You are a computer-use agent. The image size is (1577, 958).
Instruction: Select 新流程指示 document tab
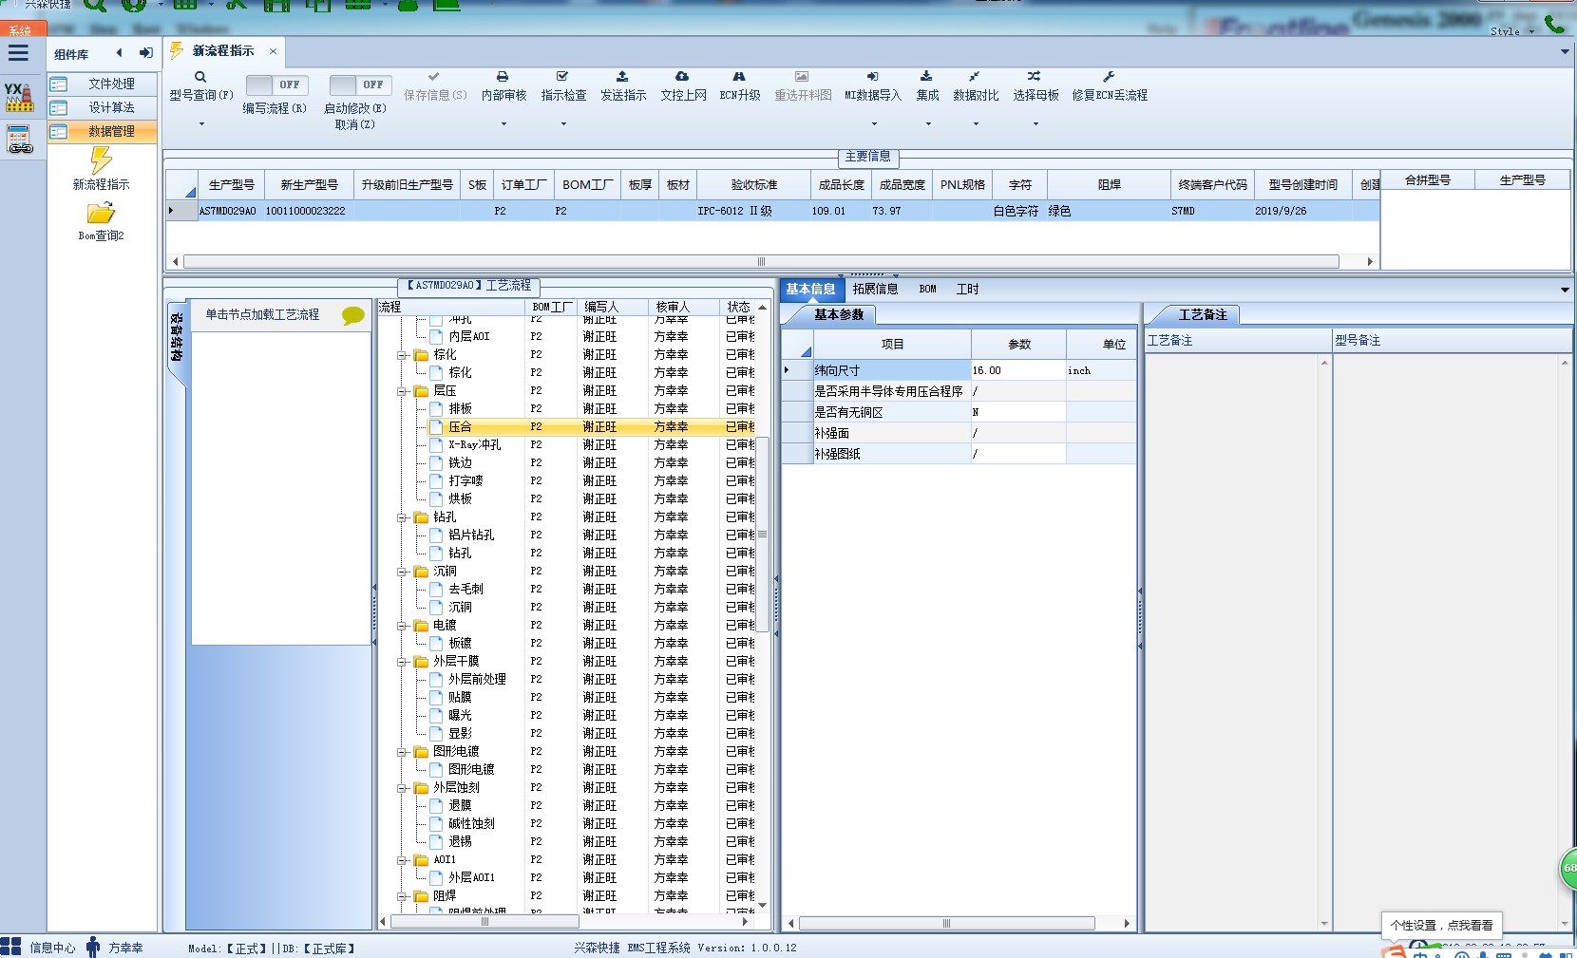(x=222, y=51)
